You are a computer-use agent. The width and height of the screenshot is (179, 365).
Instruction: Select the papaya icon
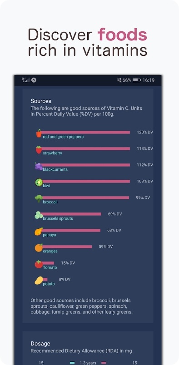pos(39,232)
